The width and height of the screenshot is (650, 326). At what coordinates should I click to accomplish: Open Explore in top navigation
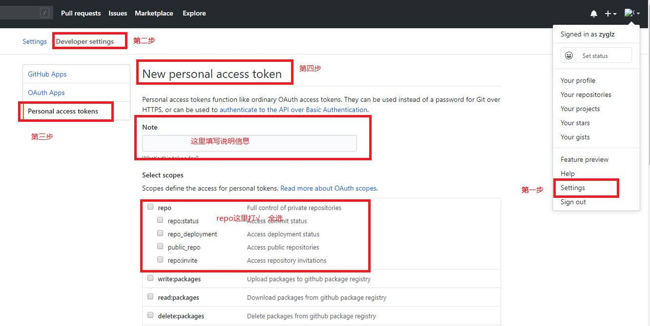pos(194,13)
